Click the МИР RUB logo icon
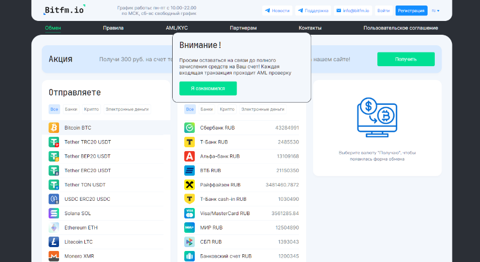The height and width of the screenshot is (262, 480). pyautogui.click(x=189, y=227)
